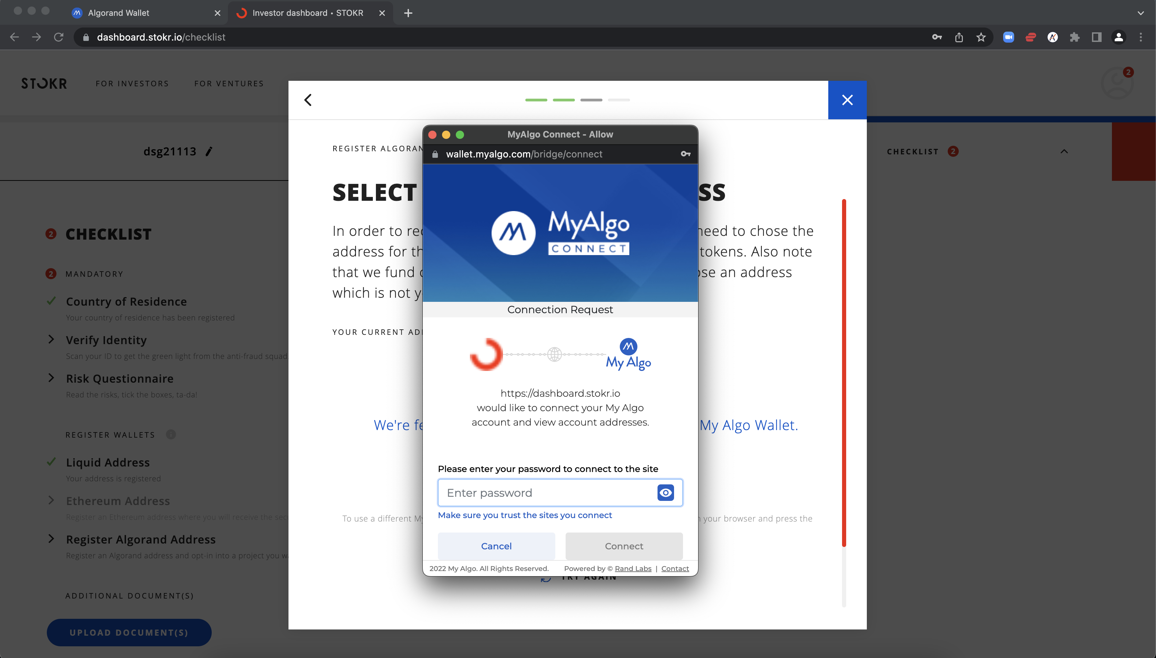
Task: Open the Contact link in popup footer
Action: 675,569
